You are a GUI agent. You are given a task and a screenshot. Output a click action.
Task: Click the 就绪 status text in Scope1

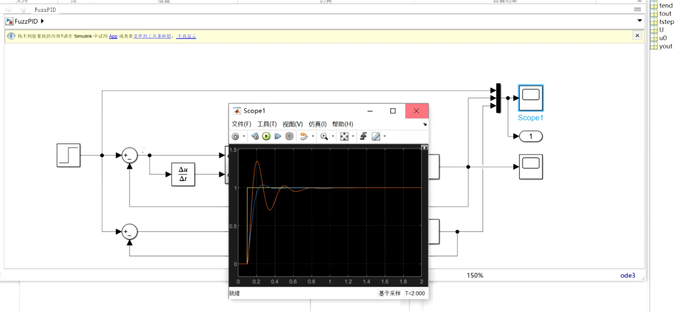(x=235, y=293)
